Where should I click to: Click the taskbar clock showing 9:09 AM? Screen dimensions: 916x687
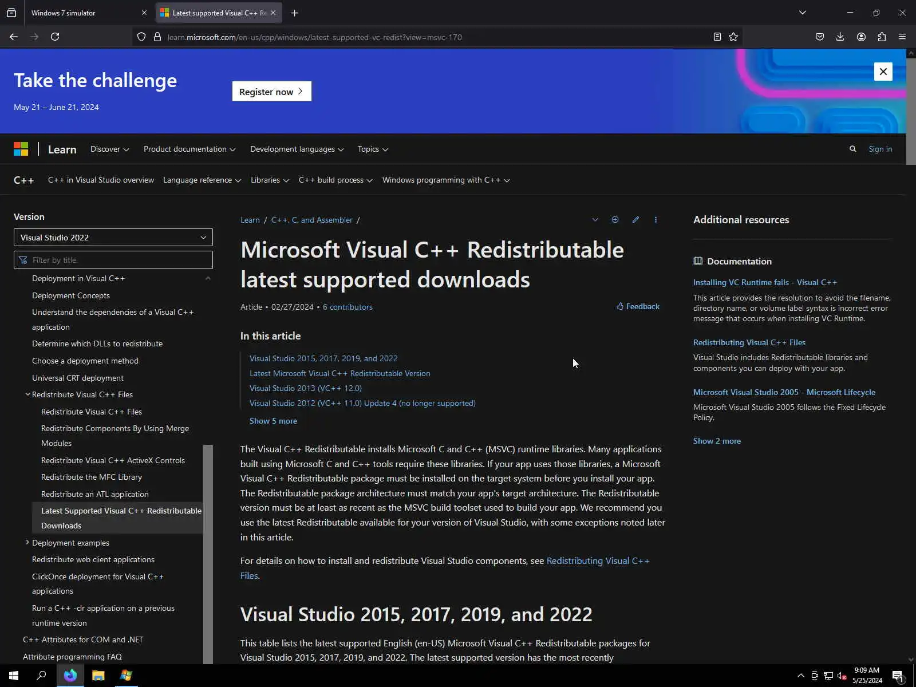(x=867, y=676)
